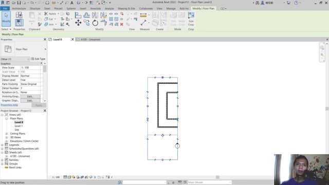Expand the Families tree node
329x185 pixels.
[2, 160]
